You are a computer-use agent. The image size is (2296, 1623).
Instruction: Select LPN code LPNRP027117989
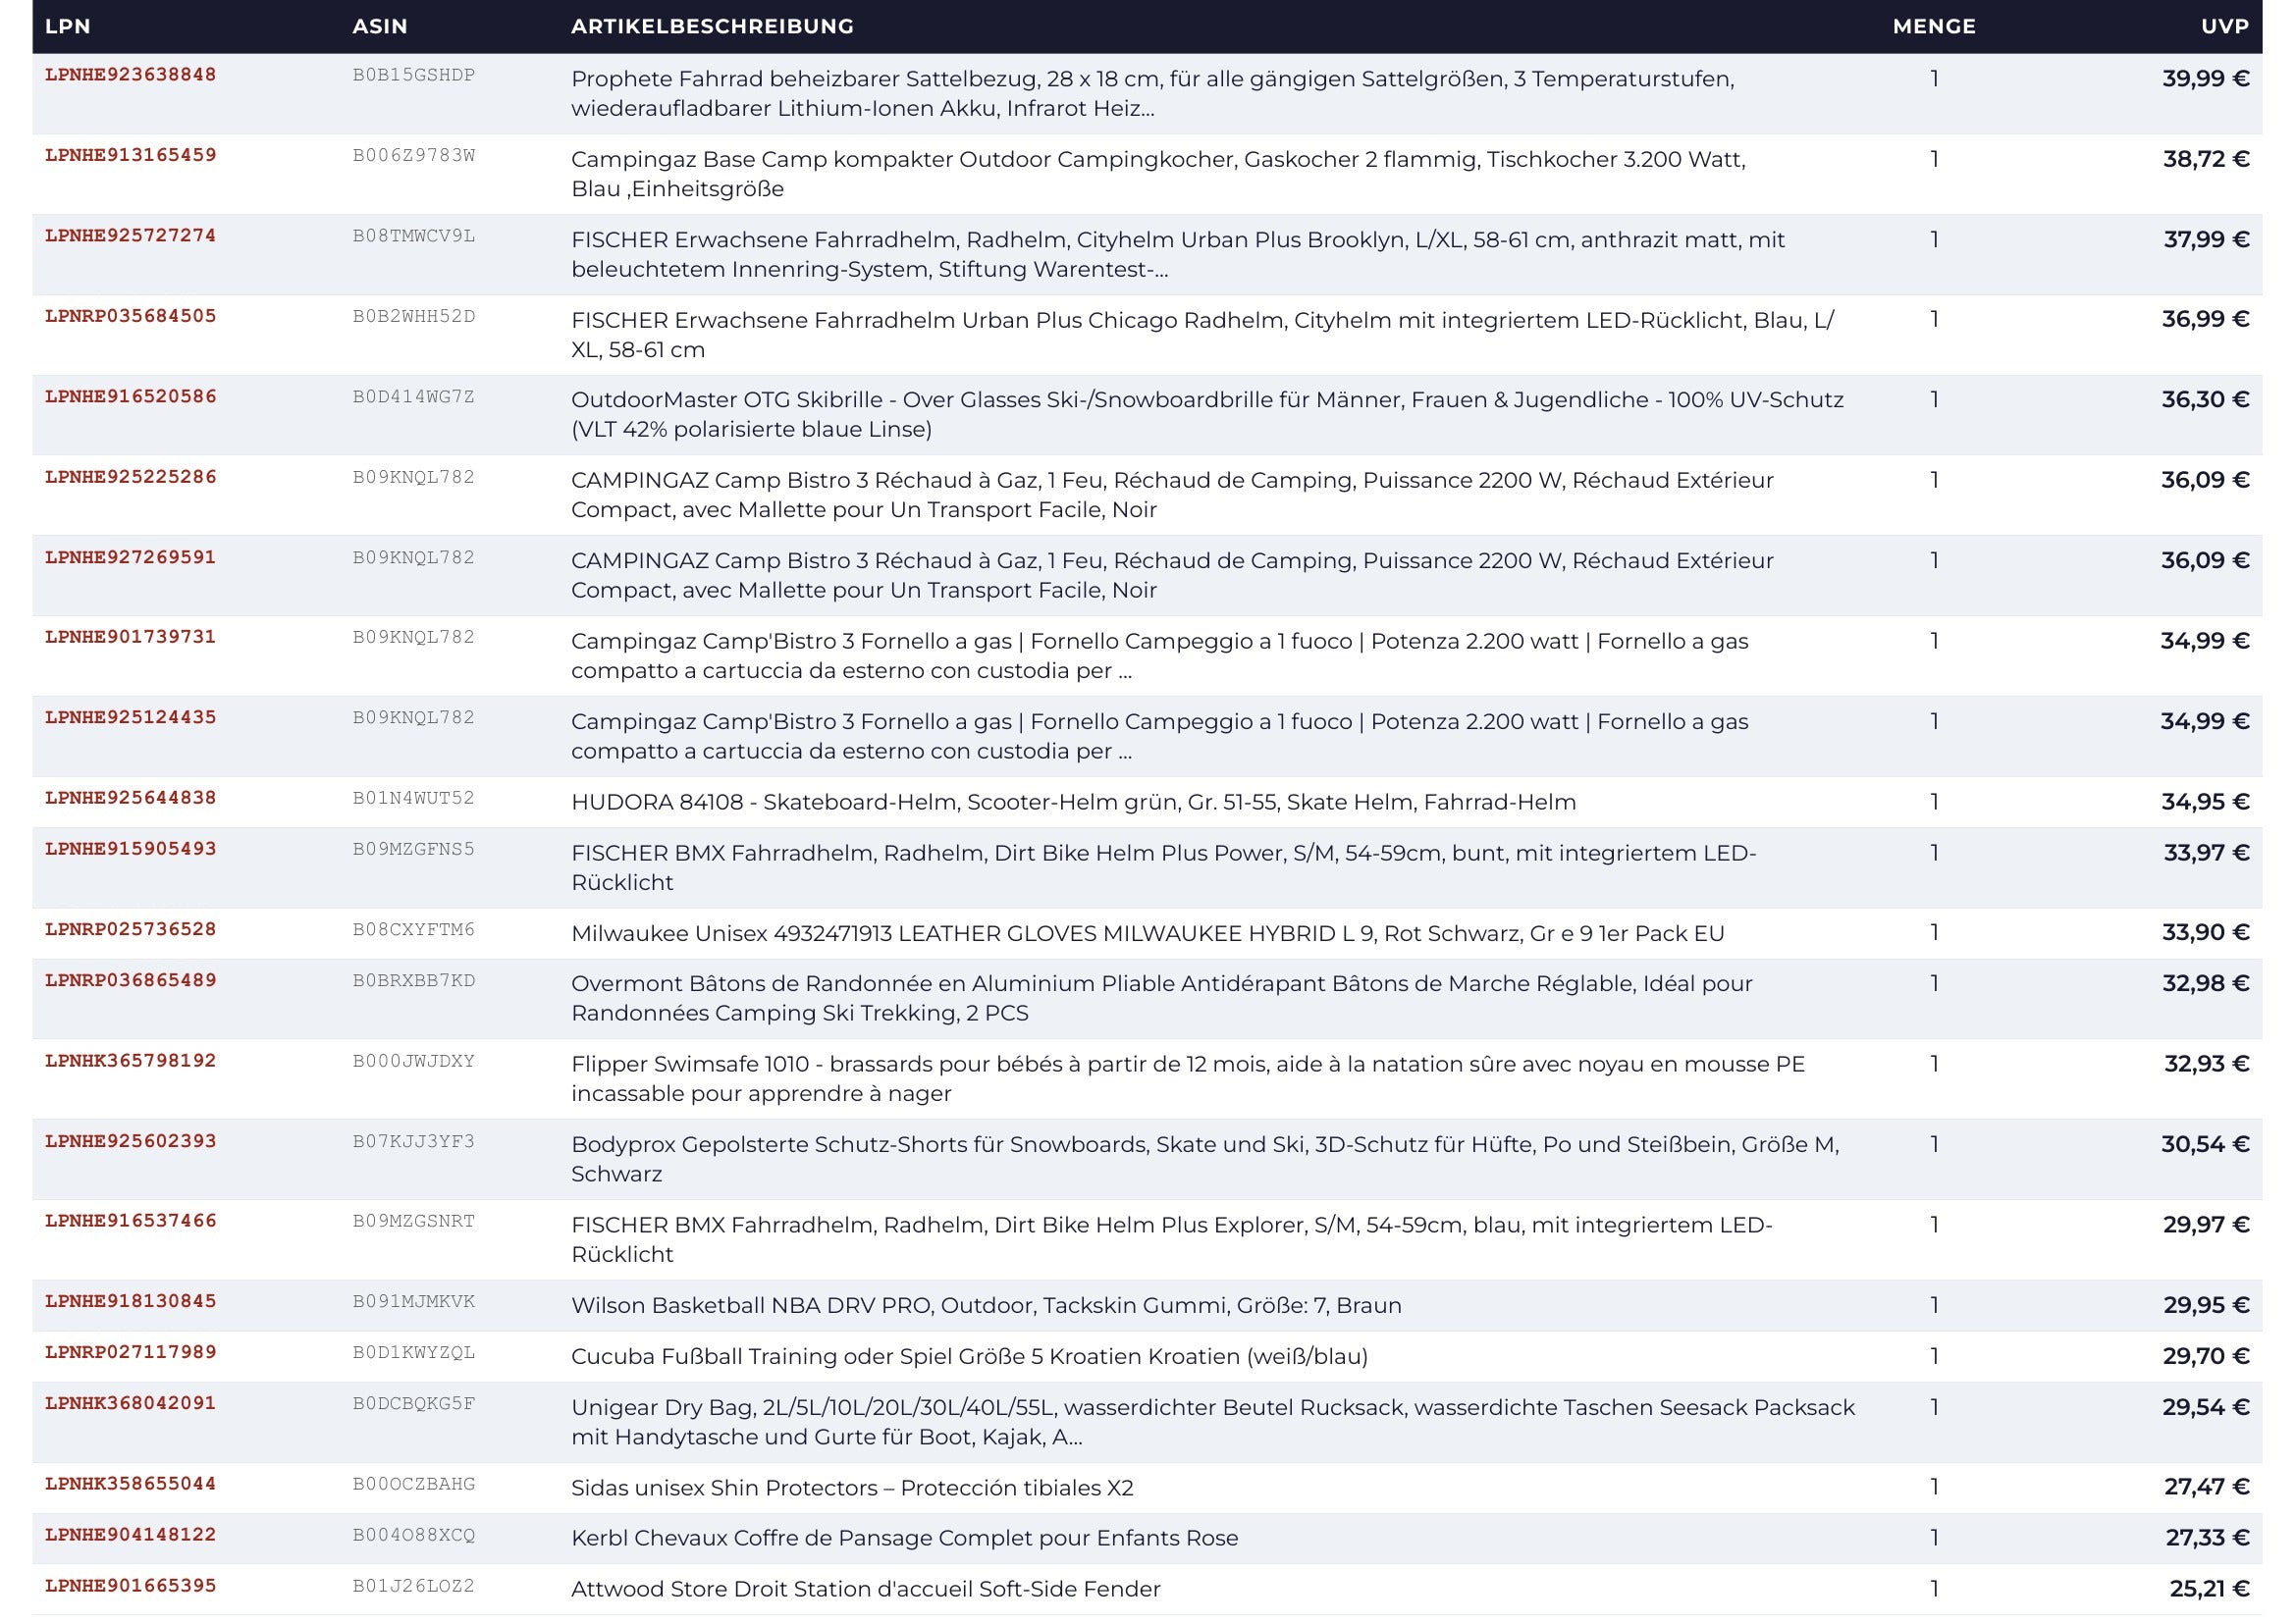(130, 1352)
